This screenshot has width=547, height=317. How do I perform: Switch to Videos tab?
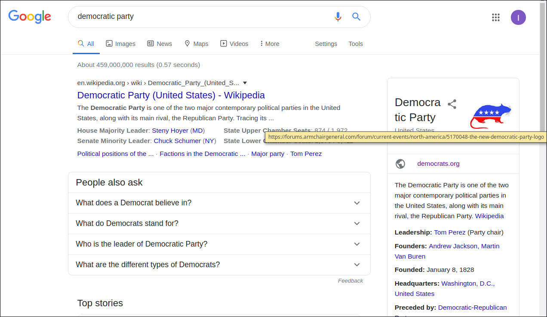click(x=234, y=44)
